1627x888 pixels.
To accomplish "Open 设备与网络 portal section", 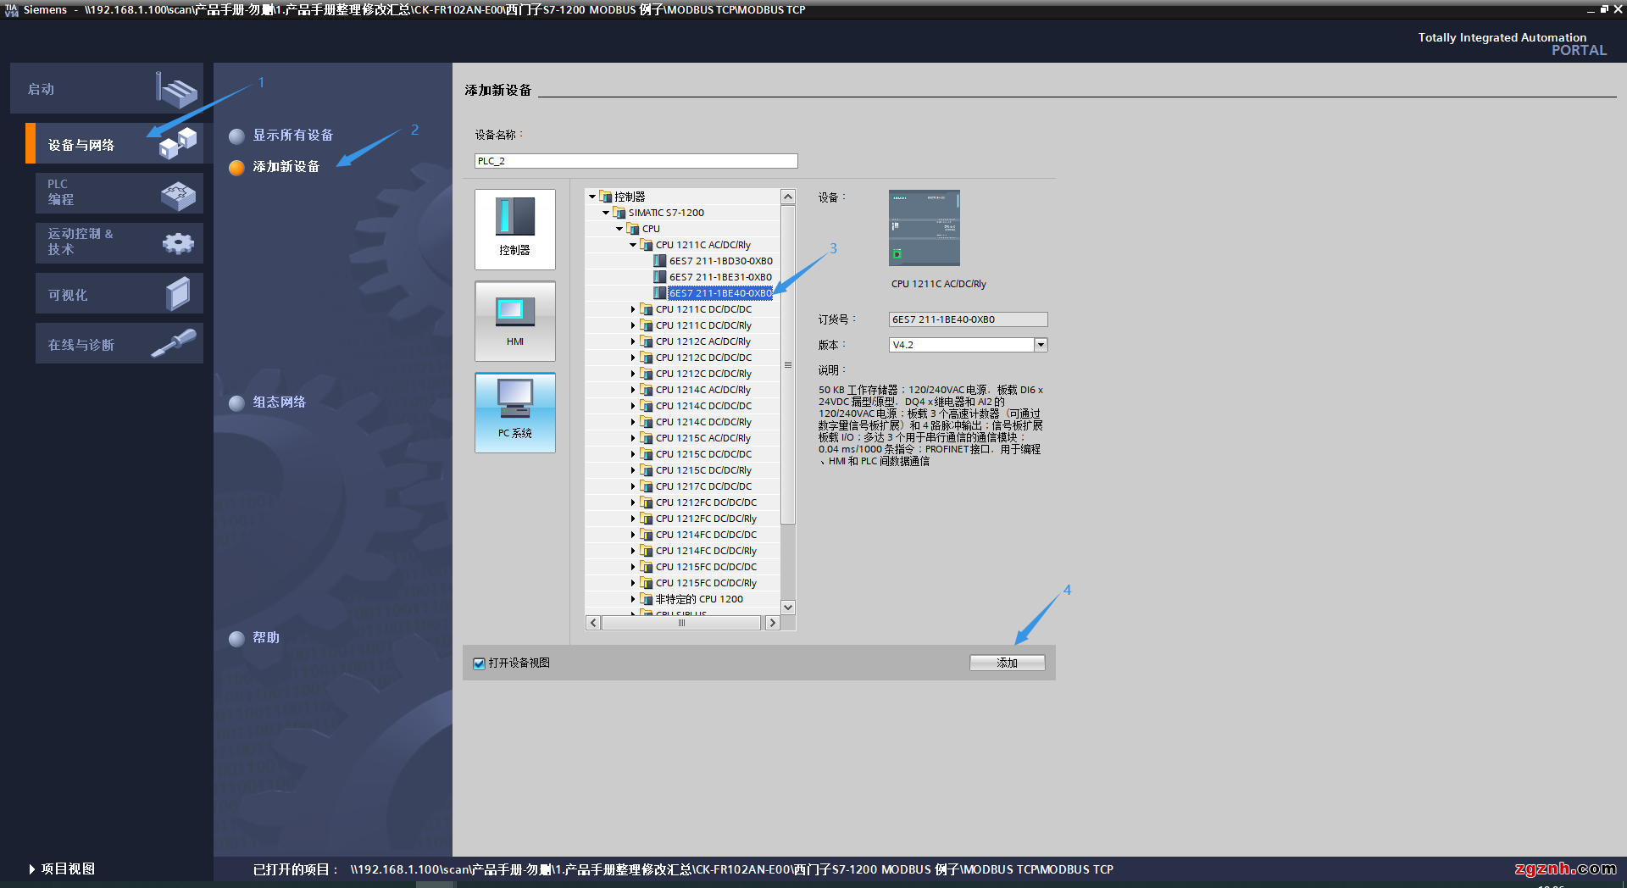I will coord(114,145).
